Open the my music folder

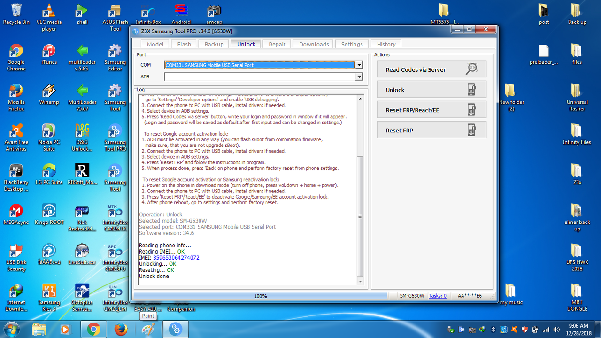(x=510, y=294)
